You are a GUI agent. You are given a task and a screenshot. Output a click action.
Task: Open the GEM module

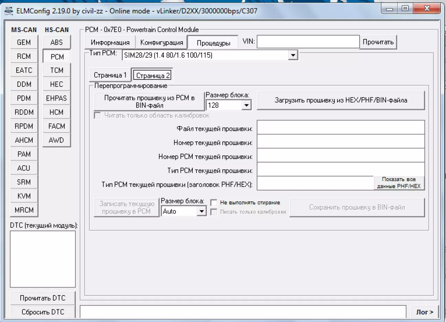(x=24, y=42)
